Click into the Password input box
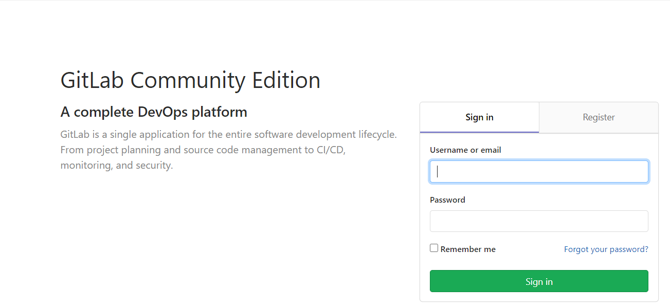670x306 pixels. click(539, 221)
